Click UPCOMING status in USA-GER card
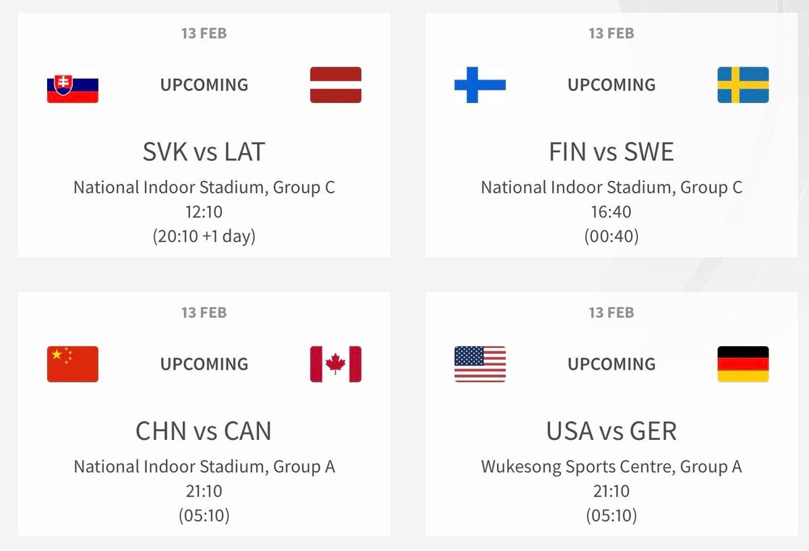Screen dimensions: 809x551 pyautogui.click(x=611, y=364)
